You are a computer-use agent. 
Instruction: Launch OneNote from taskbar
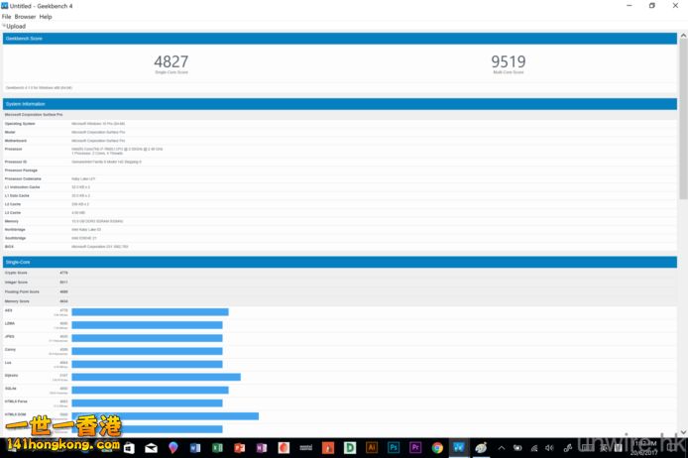[x=262, y=448]
